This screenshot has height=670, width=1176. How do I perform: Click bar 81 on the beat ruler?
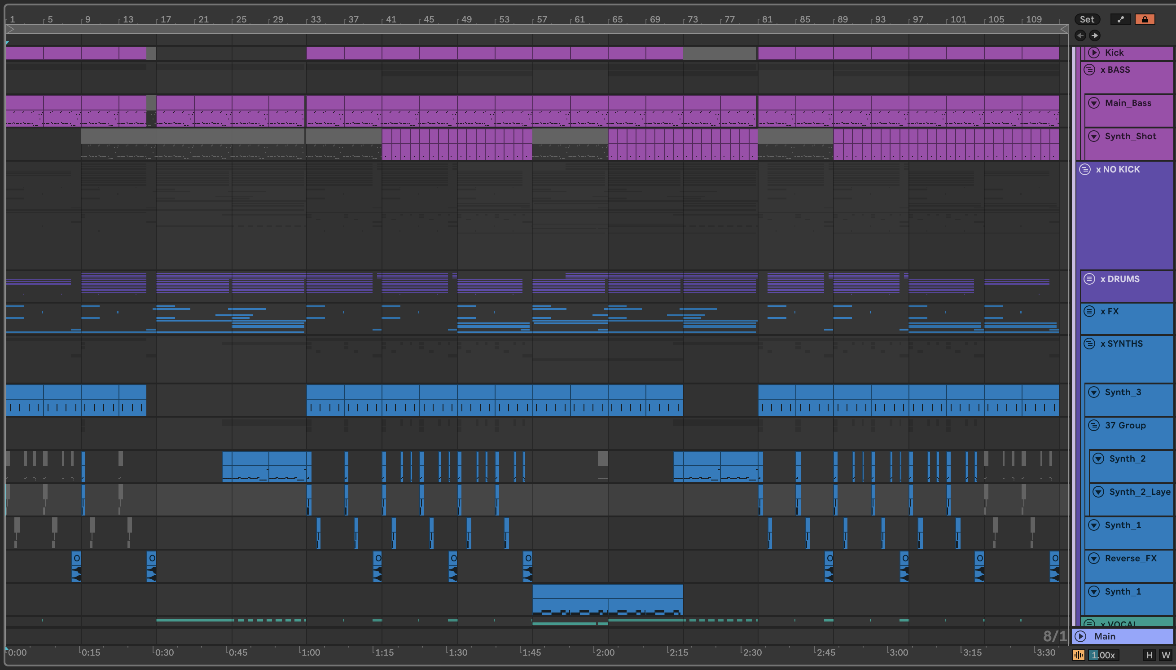click(x=767, y=19)
